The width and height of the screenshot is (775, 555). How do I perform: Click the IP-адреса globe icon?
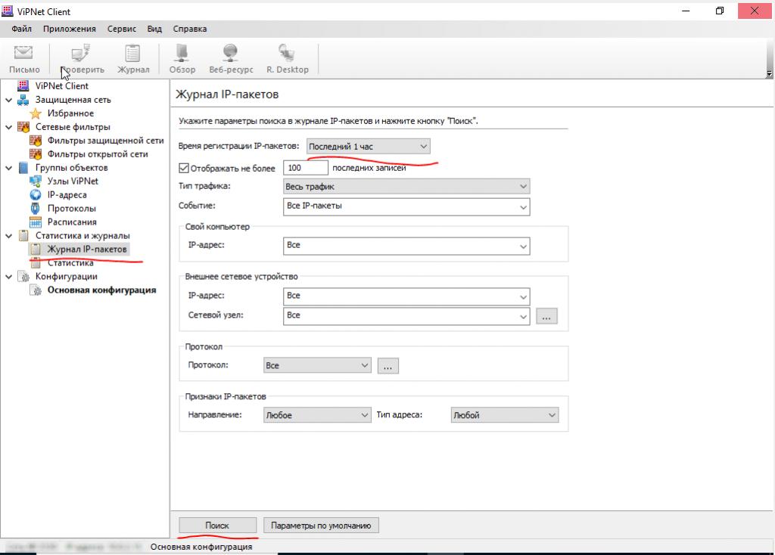[36, 195]
